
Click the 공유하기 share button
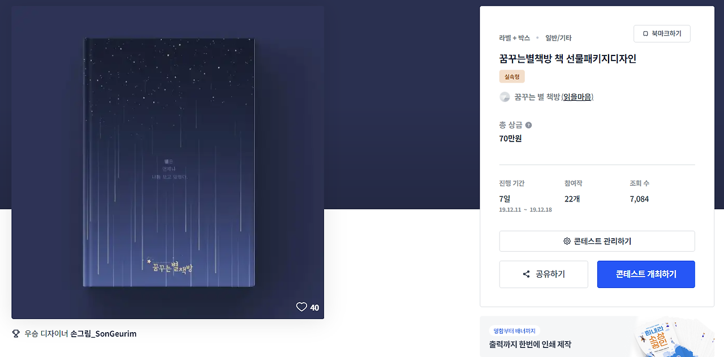pos(544,274)
